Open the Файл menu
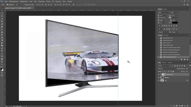This screenshot has height=107, width=191. [6, 1]
